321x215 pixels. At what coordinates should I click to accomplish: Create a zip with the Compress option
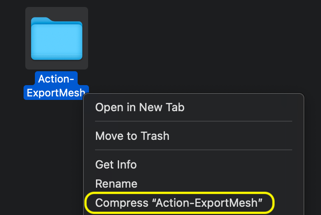pyautogui.click(x=179, y=202)
